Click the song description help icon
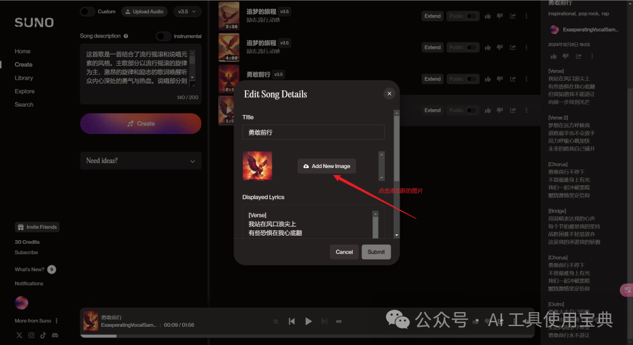This screenshot has width=633, height=345. click(126, 36)
